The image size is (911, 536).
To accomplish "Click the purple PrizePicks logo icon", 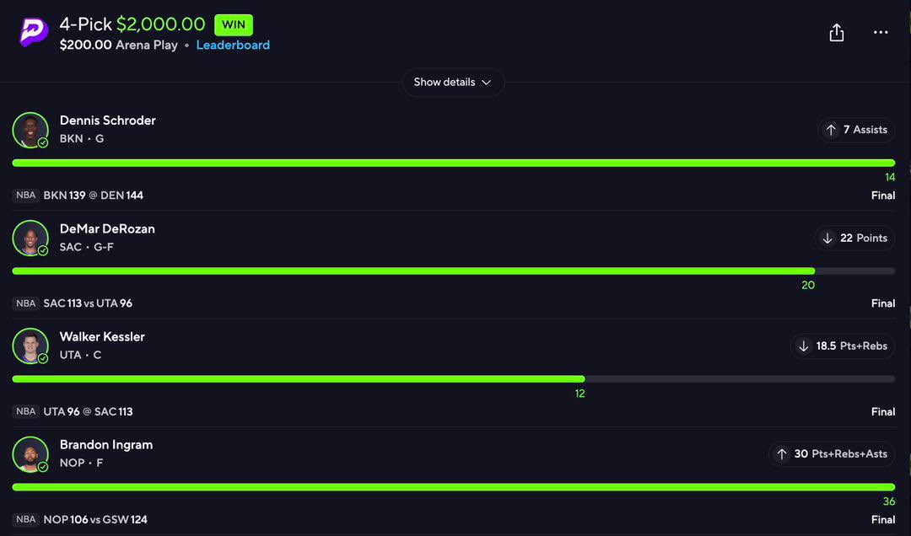I will click(x=34, y=33).
